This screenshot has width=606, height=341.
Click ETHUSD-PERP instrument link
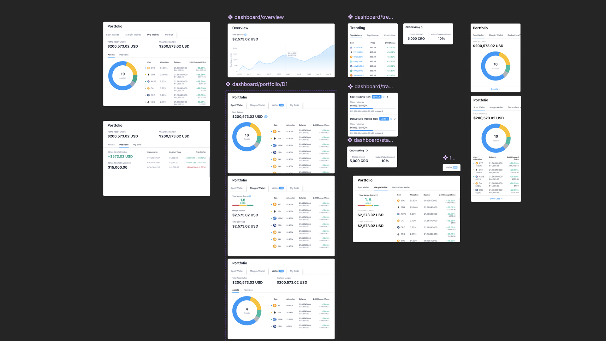154,158
